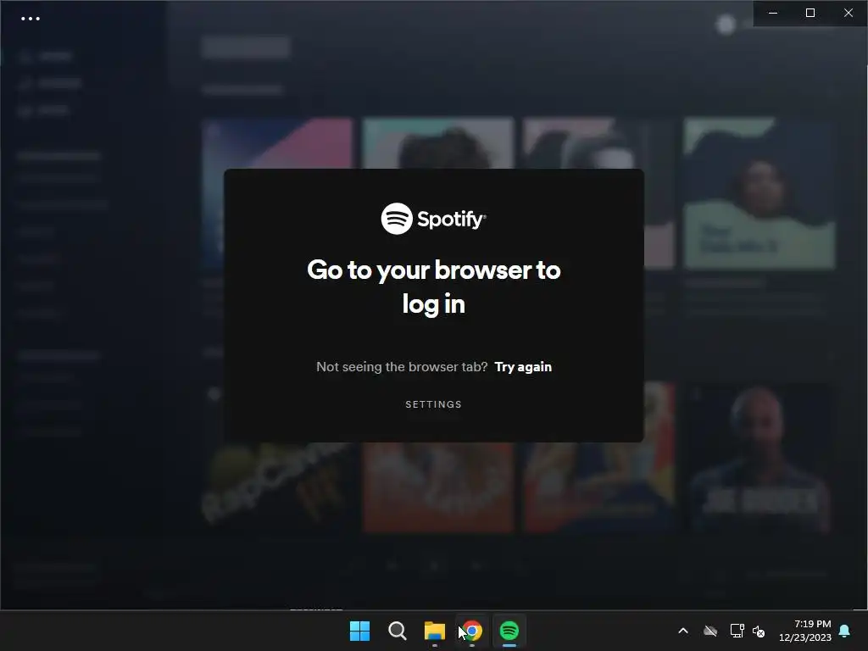Switch to Google Chrome in taskbar
The height and width of the screenshot is (651, 868).
(x=471, y=631)
